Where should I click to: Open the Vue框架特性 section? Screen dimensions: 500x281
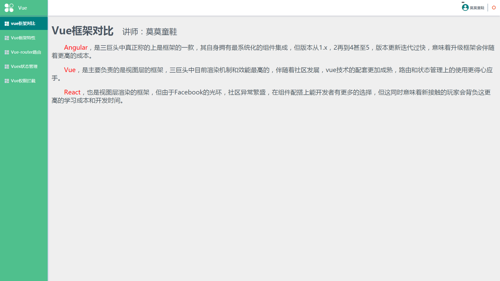tap(23, 38)
